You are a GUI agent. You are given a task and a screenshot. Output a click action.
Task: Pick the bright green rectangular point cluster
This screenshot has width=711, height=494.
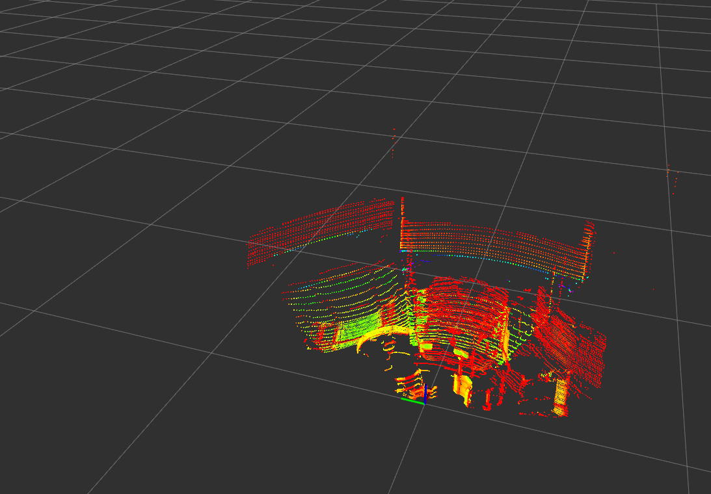pyautogui.click(x=358, y=328)
